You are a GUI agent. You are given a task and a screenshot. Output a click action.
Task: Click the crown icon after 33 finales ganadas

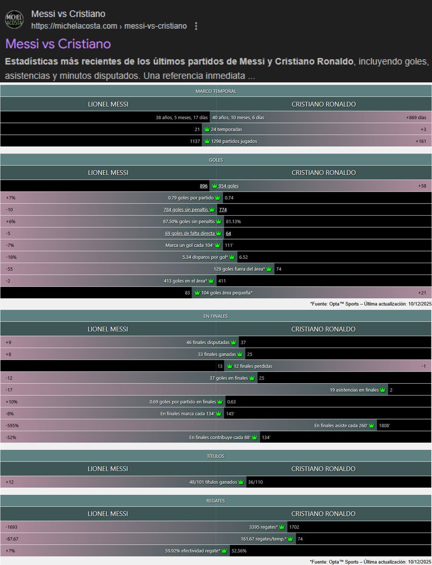coord(240,354)
